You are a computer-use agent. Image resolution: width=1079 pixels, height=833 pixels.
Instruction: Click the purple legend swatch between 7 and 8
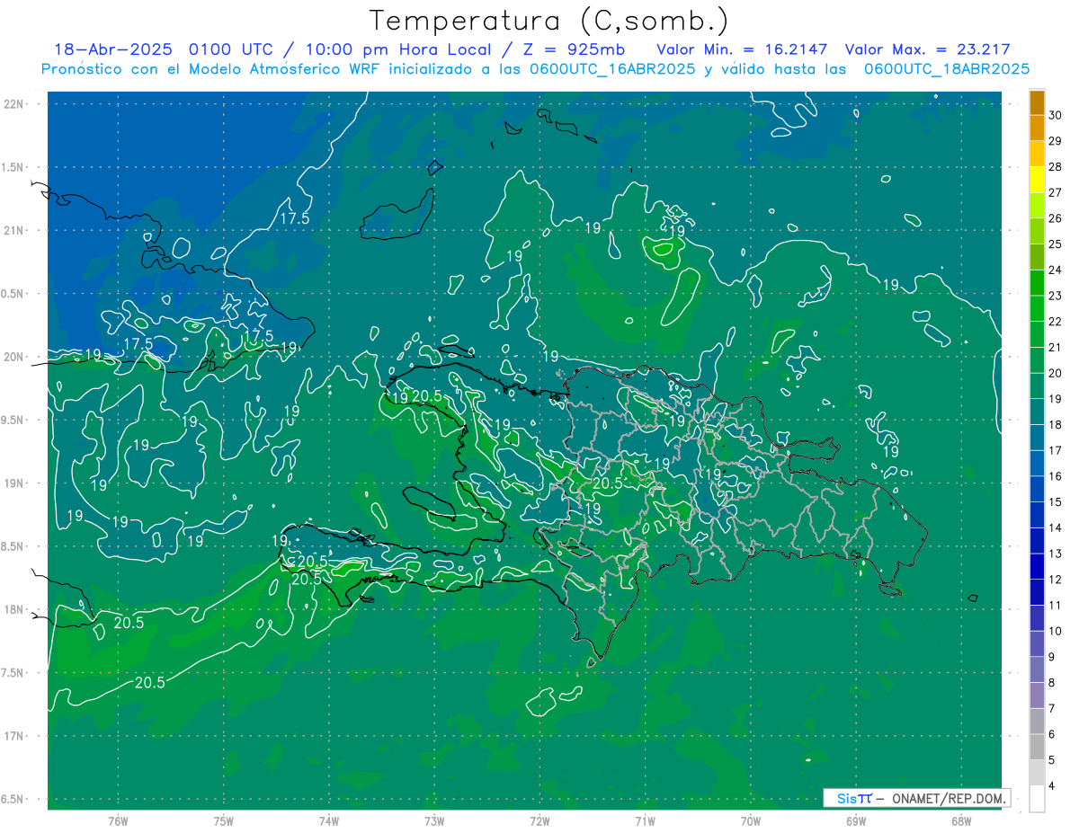tap(1037, 696)
